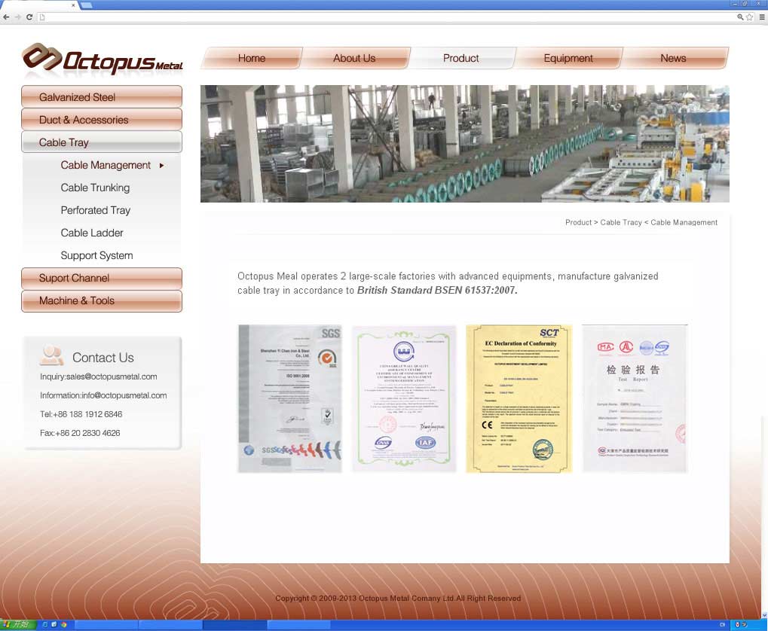768x631 pixels.
Task: Click Product in the breadcrumb
Action: [x=578, y=222]
